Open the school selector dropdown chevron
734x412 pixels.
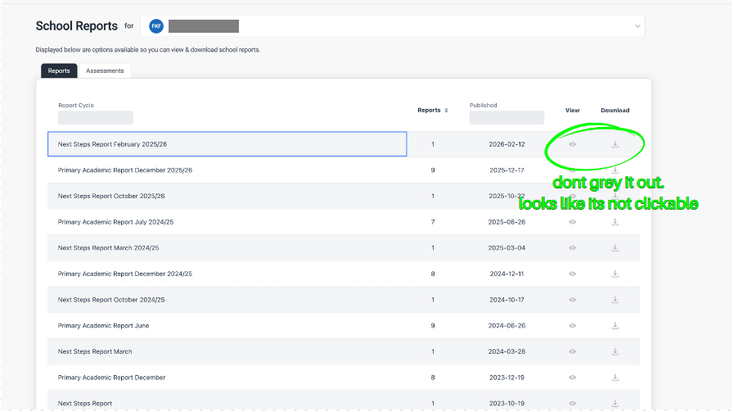coord(637,26)
